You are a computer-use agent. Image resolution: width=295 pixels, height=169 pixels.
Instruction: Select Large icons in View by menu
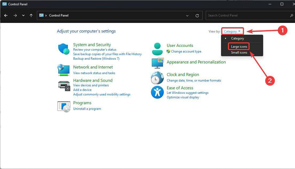pos(239,47)
